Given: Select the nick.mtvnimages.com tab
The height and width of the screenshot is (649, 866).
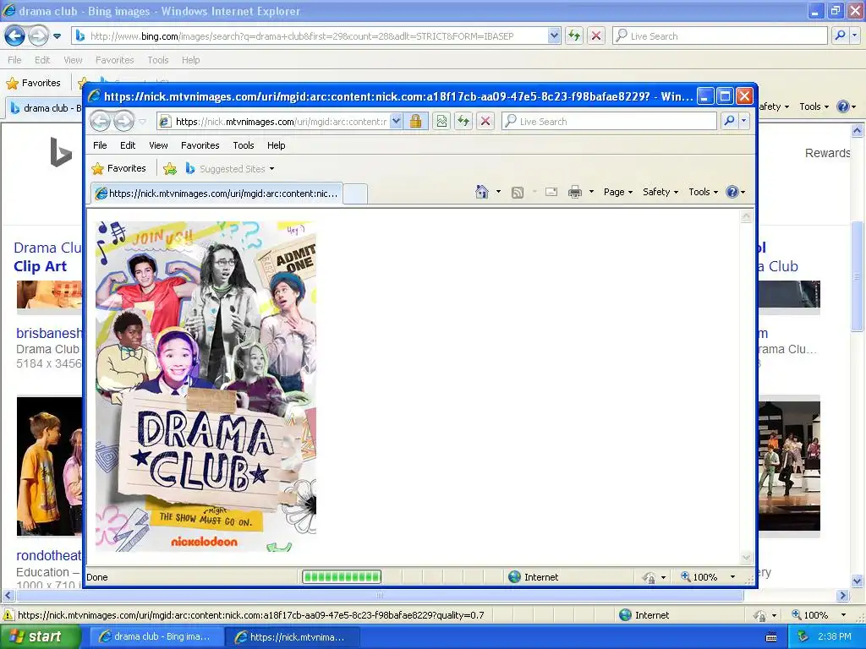Looking at the screenshot, I should (x=216, y=194).
